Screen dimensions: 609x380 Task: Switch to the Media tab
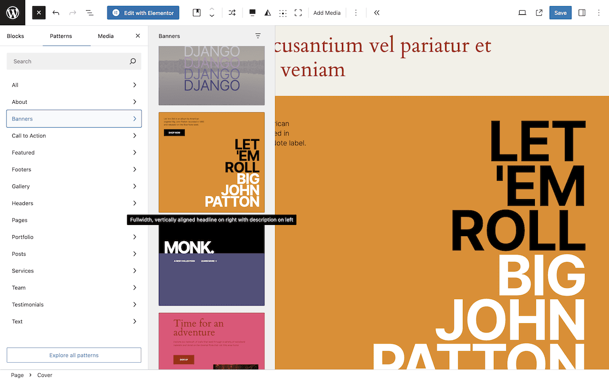click(x=106, y=36)
